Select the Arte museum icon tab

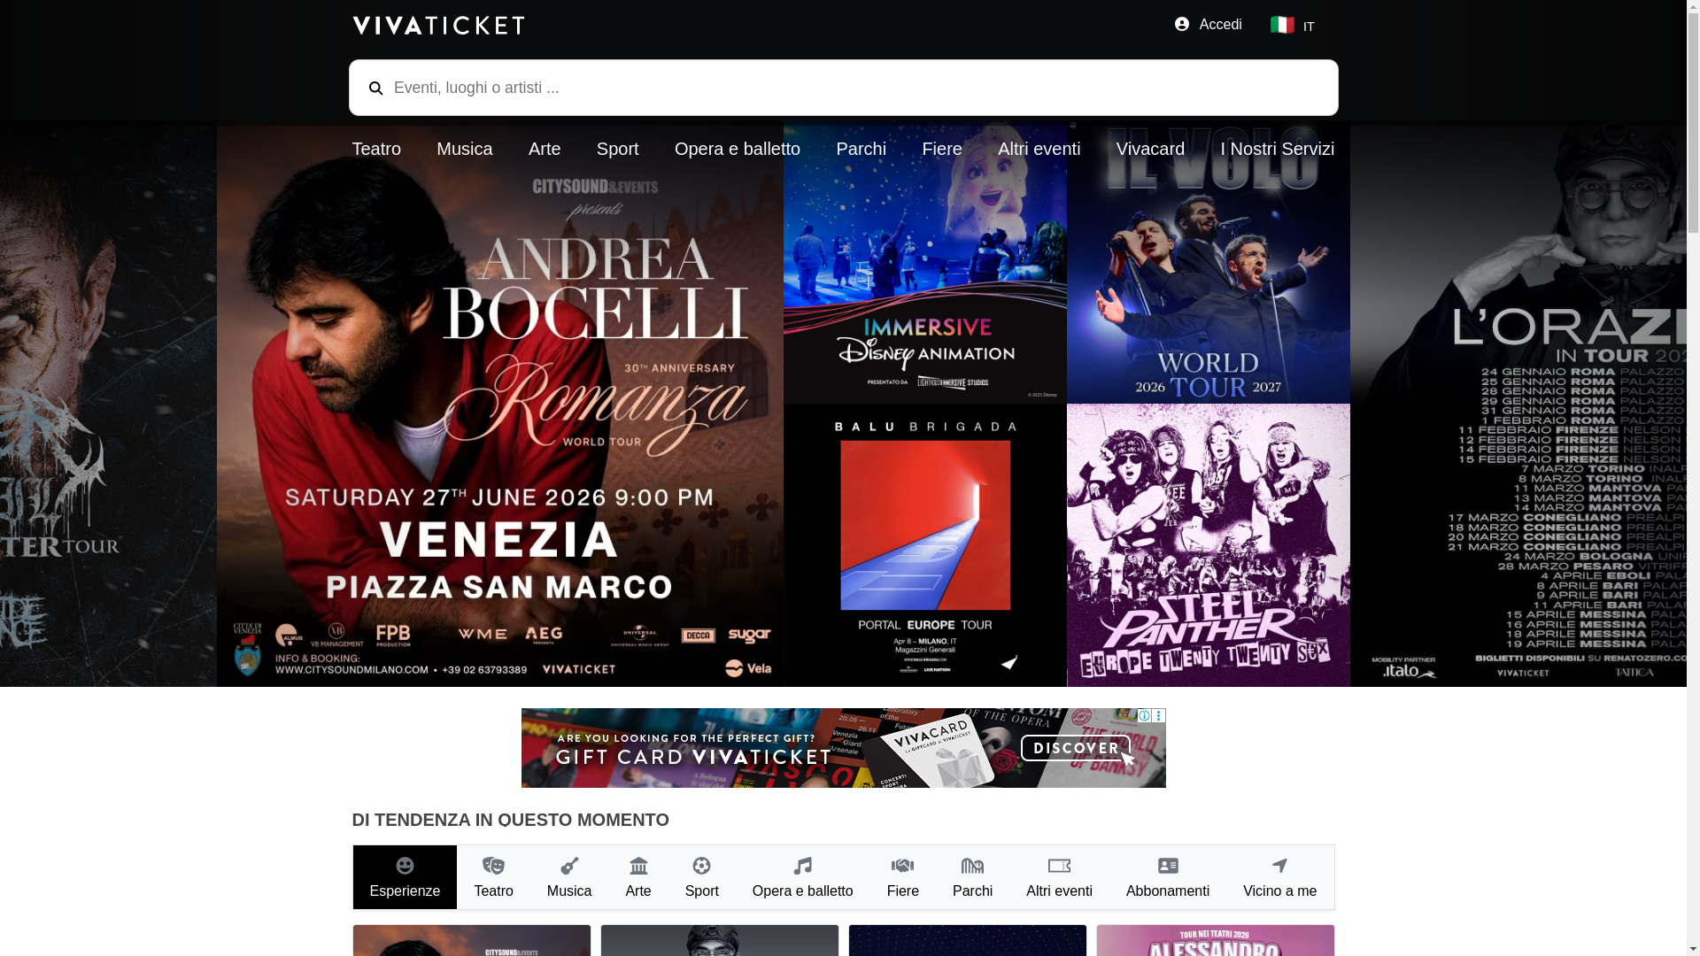click(638, 877)
